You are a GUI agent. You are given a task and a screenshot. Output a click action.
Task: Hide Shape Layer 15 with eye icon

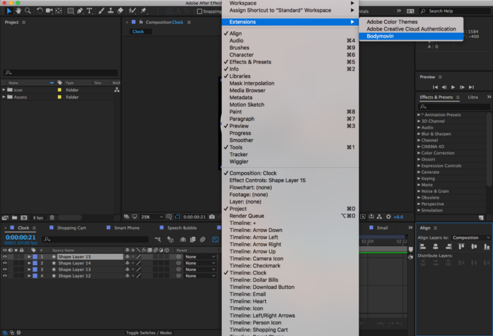click(x=5, y=256)
